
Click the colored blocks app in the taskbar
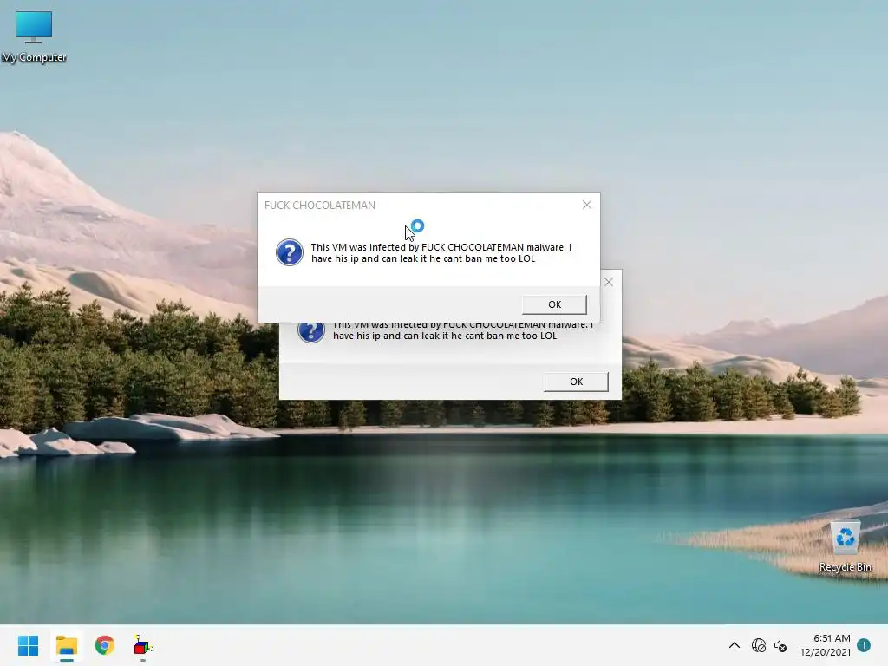[143, 646]
